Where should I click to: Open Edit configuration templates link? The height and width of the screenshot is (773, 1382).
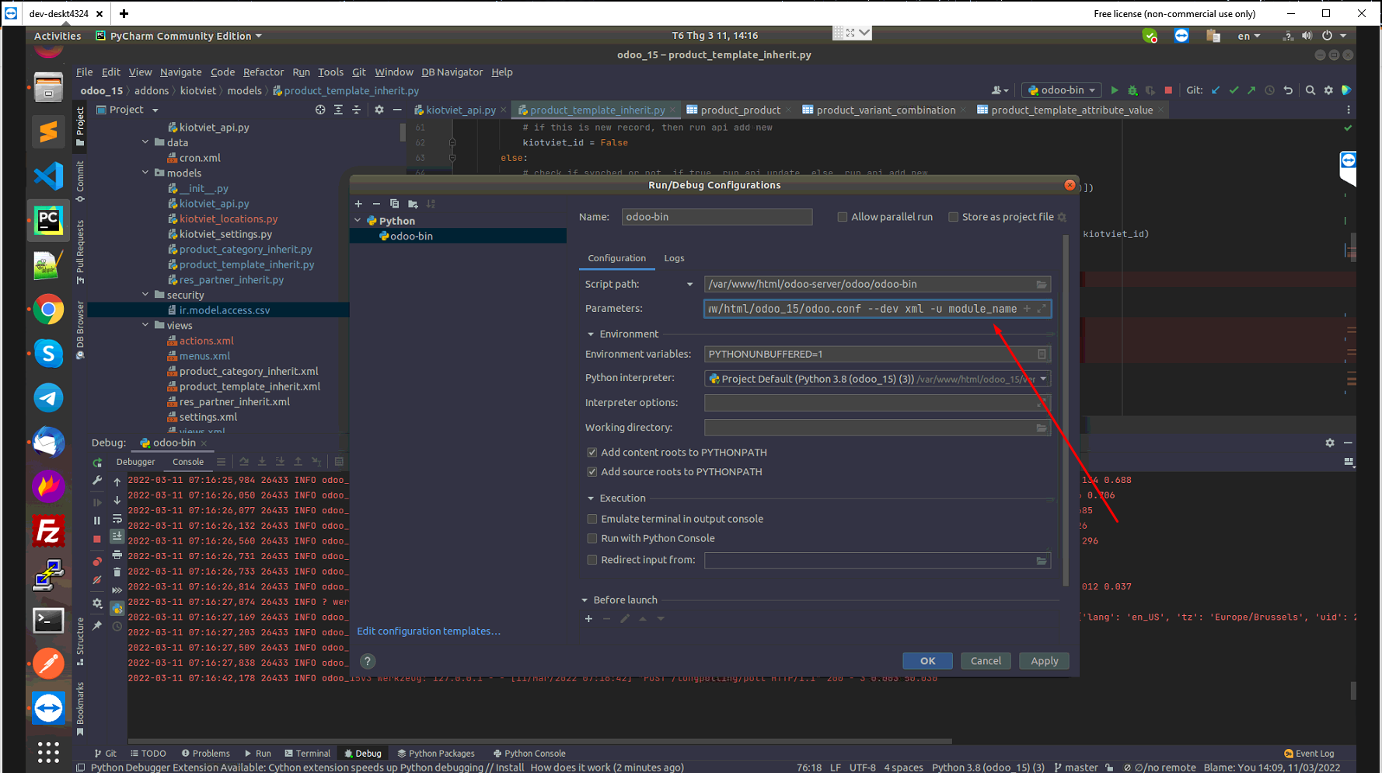point(428,631)
